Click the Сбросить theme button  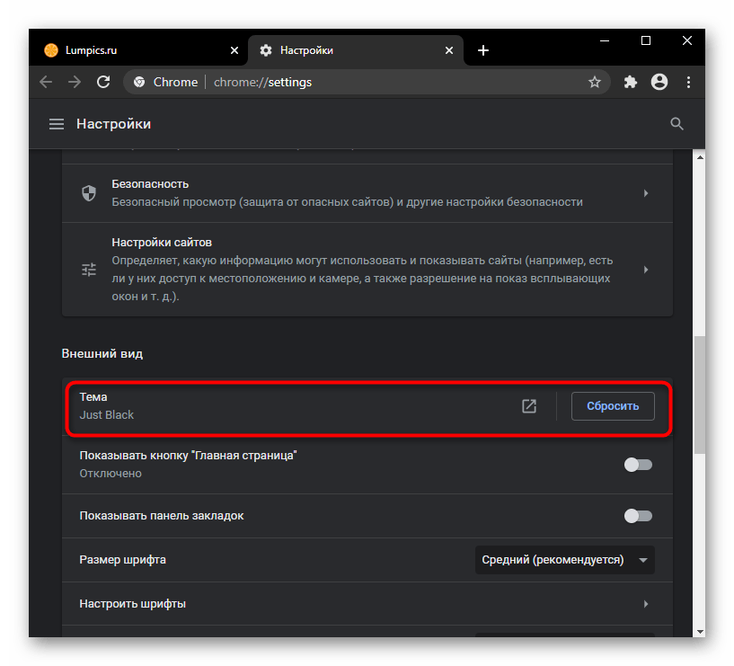point(613,406)
